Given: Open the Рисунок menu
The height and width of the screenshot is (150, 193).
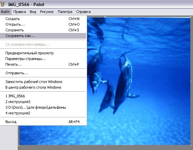Looking at the screenshot, I should tap(47, 12).
